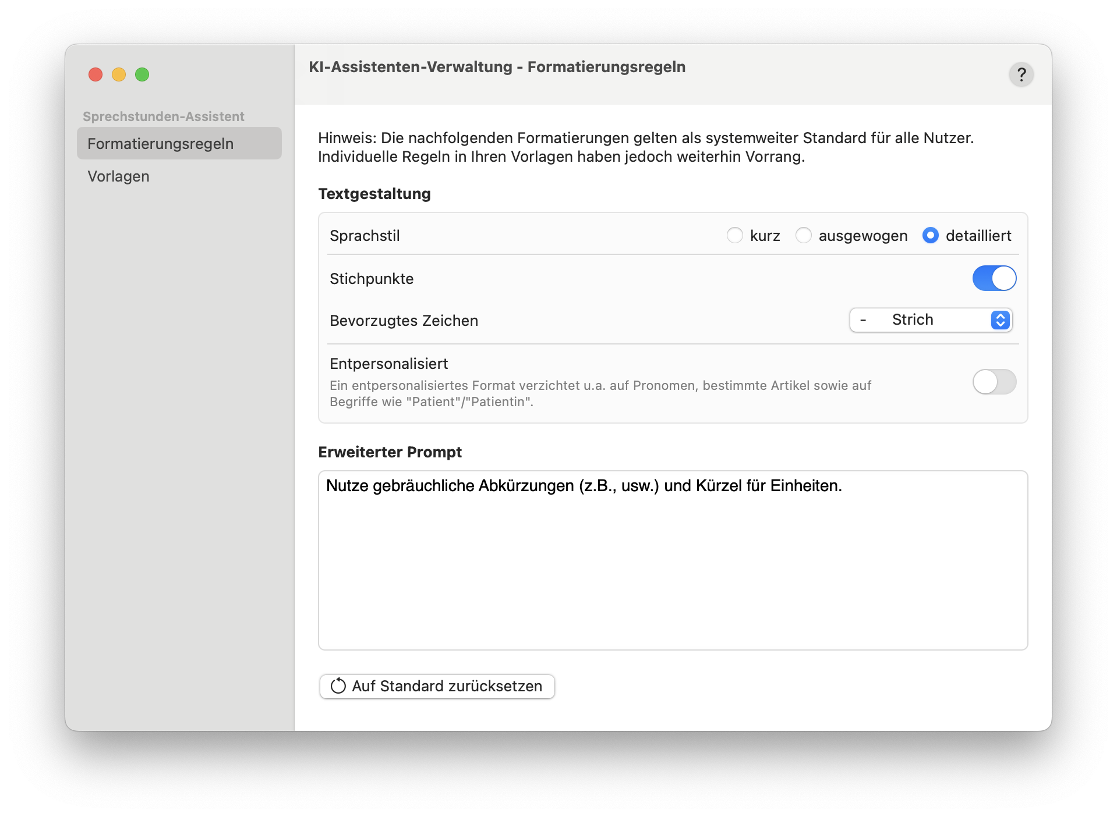
Task: Click the circular arrow reset icon
Action: click(338, 686)
